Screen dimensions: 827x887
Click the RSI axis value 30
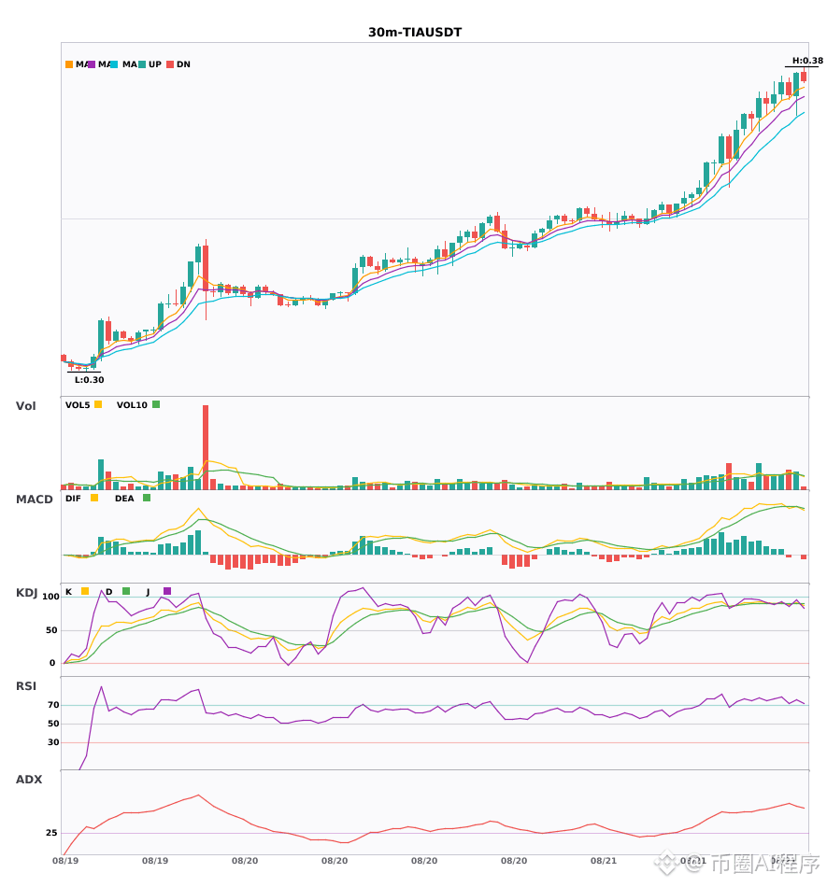coord(53,742)
